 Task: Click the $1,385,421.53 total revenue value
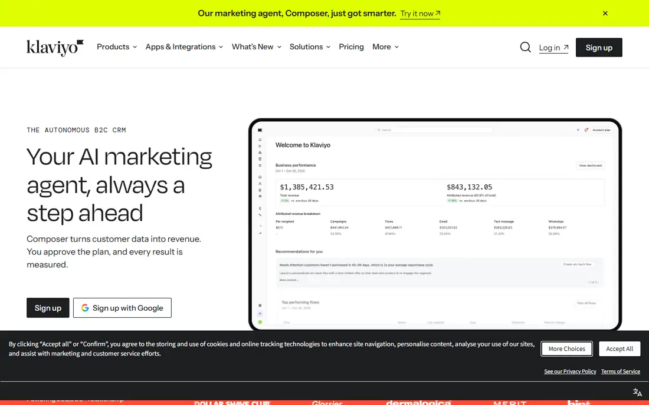coord(307,187)
